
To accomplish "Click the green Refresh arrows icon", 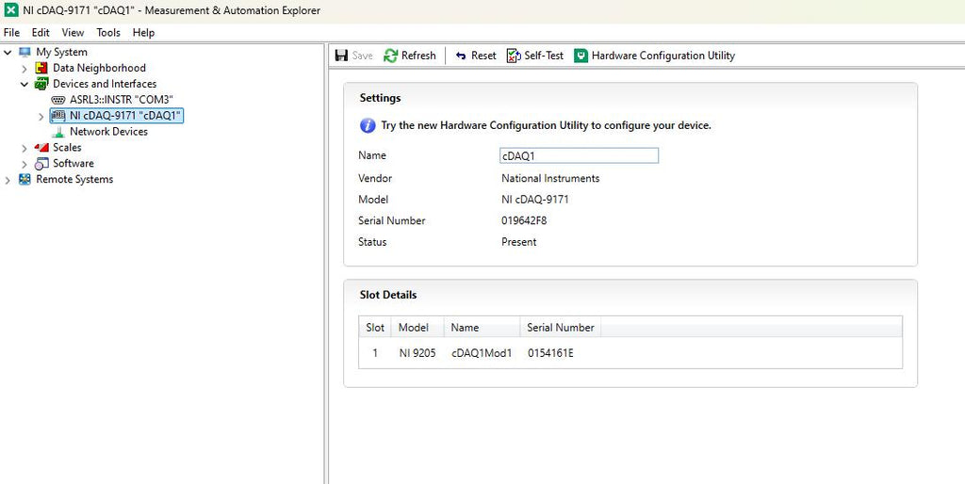I will 391,56.
